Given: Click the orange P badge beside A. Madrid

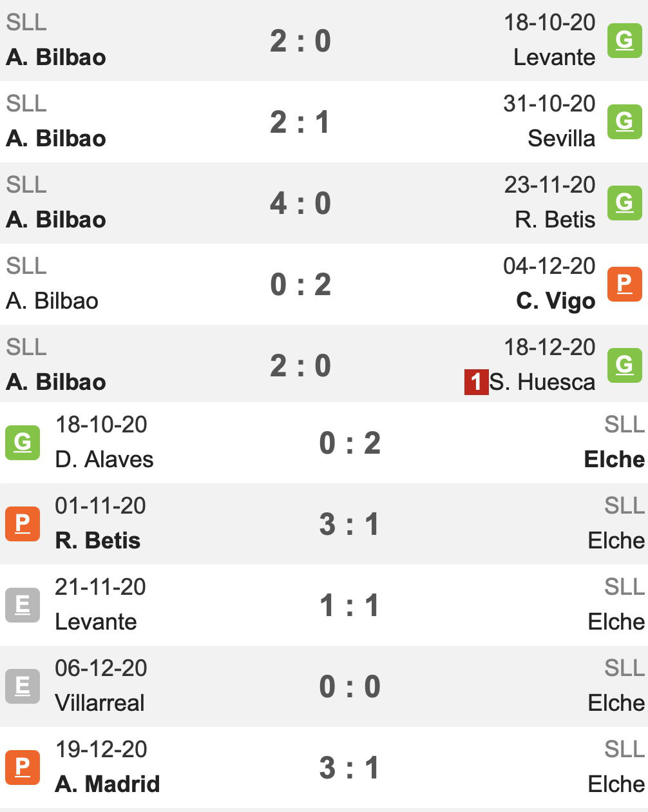Looking at the screenshot, I should [23, 768].
